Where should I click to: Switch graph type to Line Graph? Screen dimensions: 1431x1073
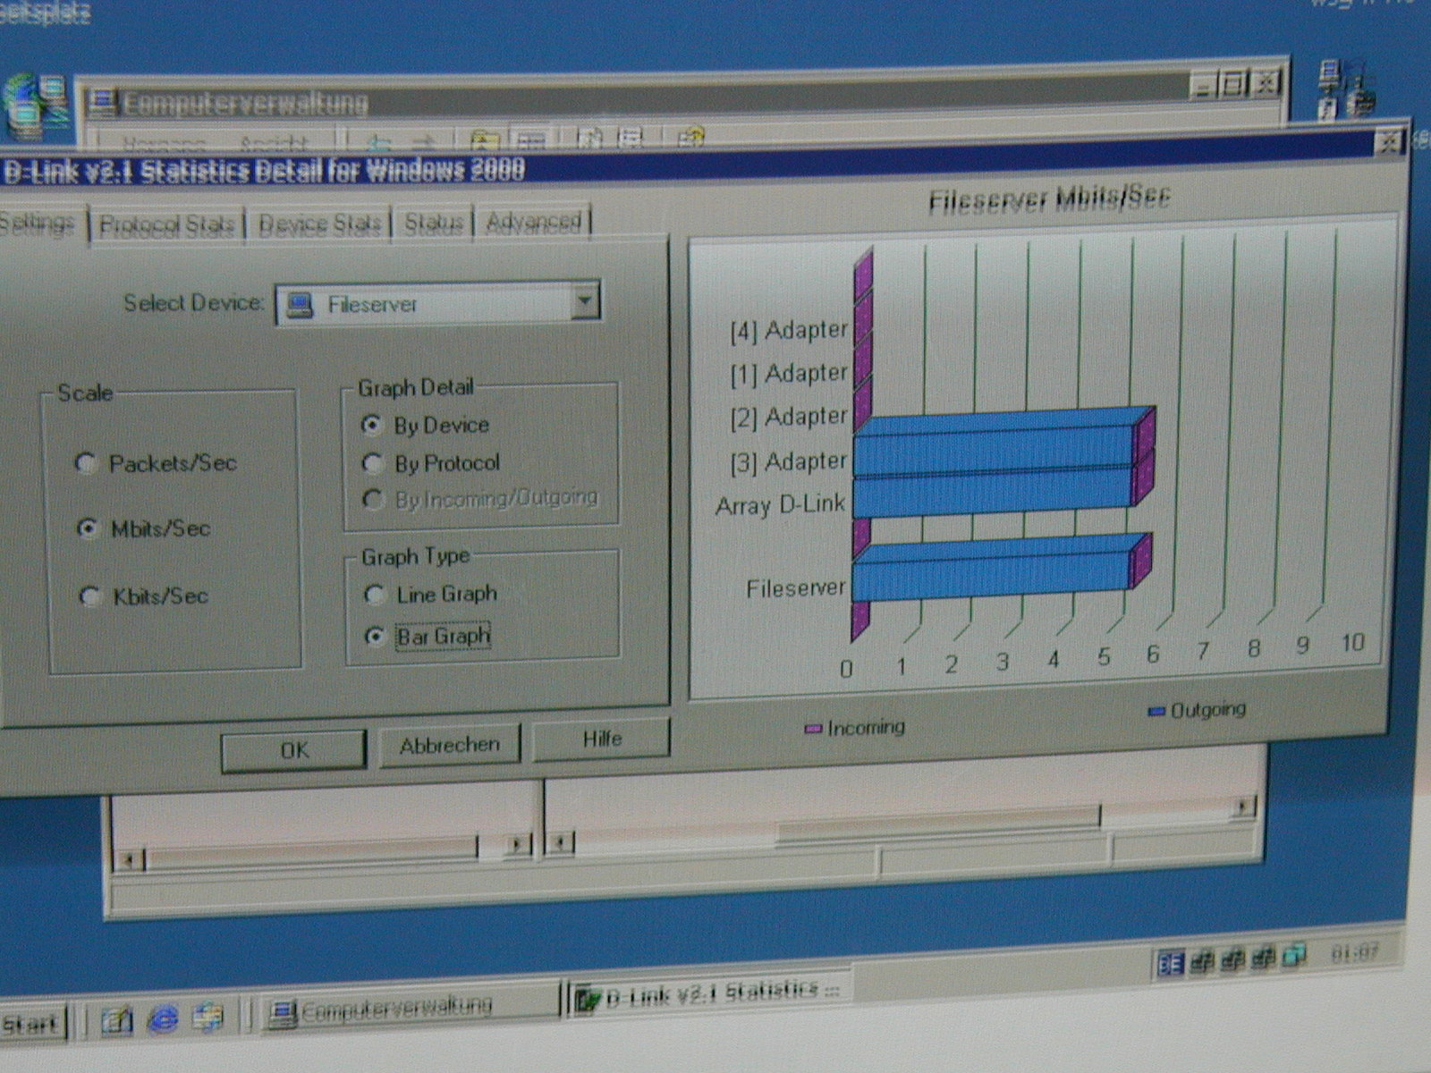pos(429,594)
